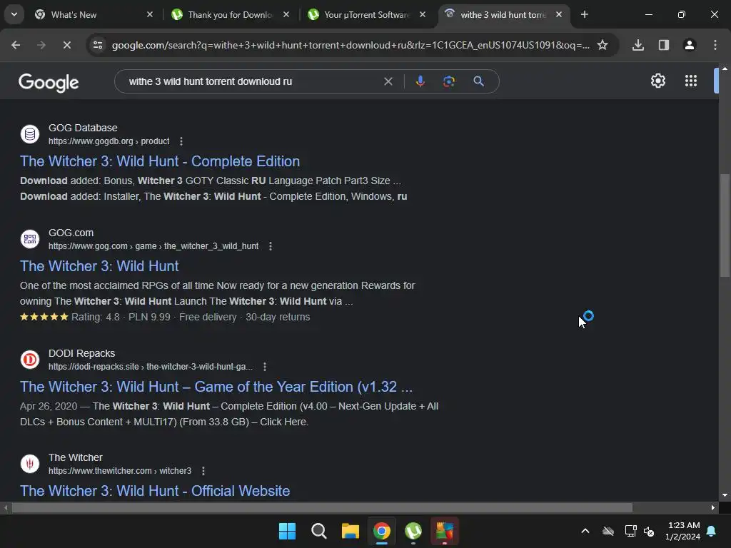Click the dodi-repacks.site URL text
731x548 pixels.
tap(151, 367)
